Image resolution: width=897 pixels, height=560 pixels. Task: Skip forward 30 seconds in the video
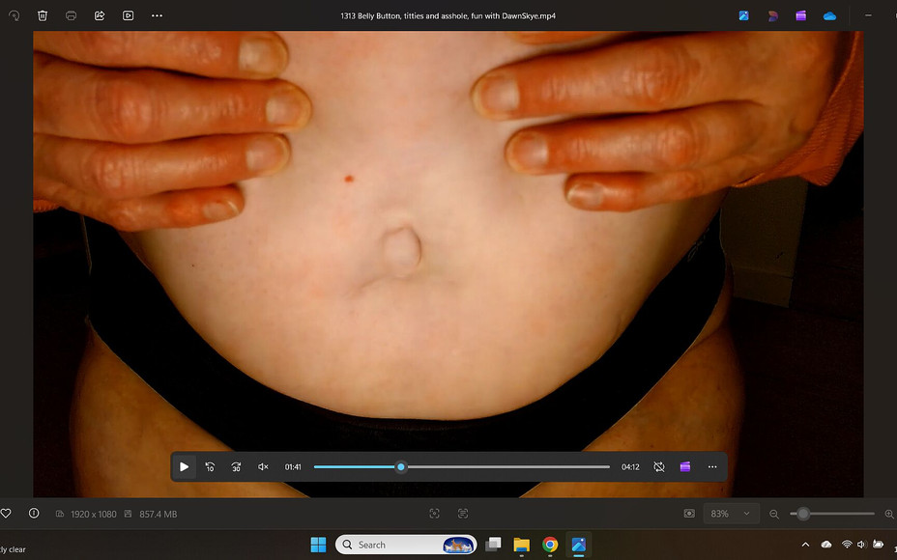[x=236, y=467]
